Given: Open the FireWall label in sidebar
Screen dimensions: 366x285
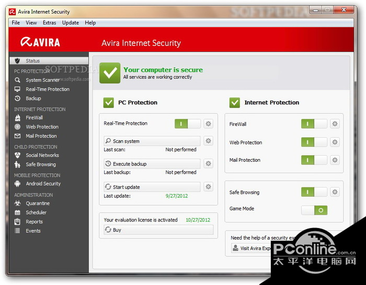Looking at the screenshot, I should pyautogui.click(x=35, y=117).
